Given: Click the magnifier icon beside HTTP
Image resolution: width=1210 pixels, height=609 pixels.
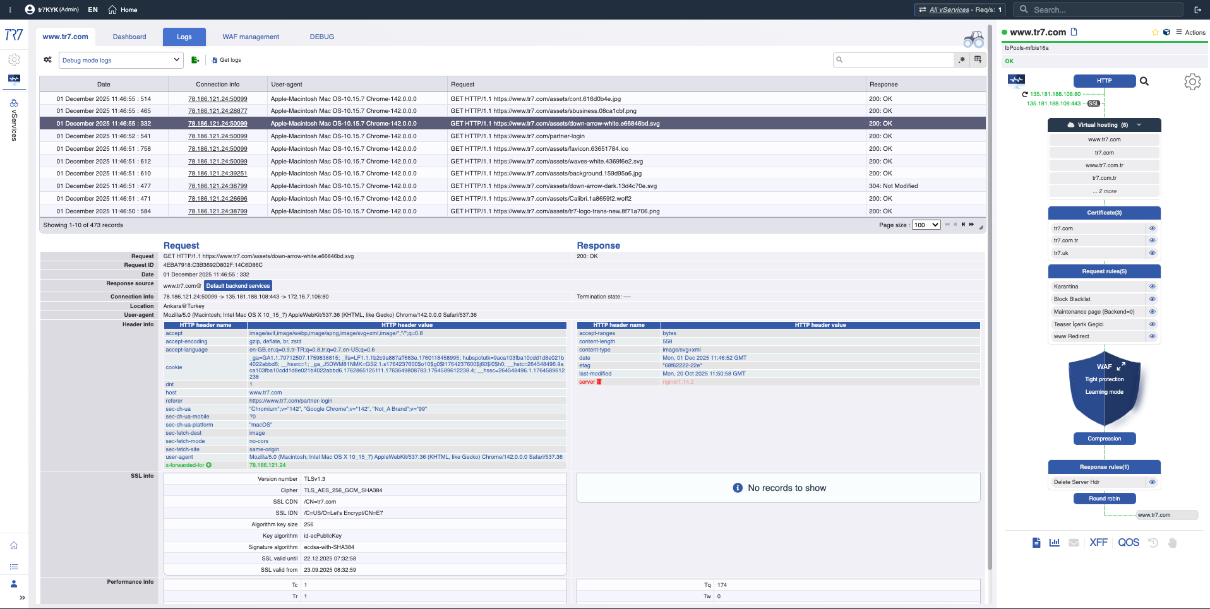Looking at the screenshot, I should click(x=1144, y=81).
